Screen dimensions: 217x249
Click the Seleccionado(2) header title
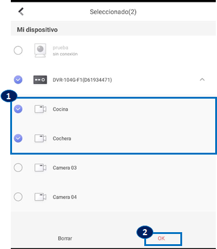[113, 12]
